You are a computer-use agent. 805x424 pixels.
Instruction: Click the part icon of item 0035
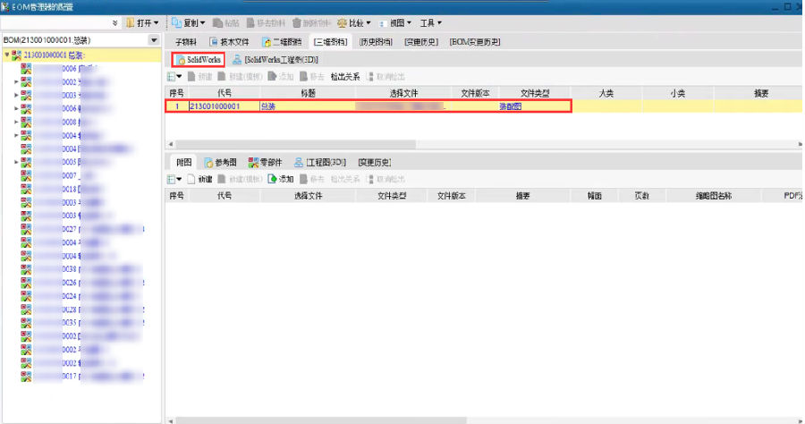[26, 322]
